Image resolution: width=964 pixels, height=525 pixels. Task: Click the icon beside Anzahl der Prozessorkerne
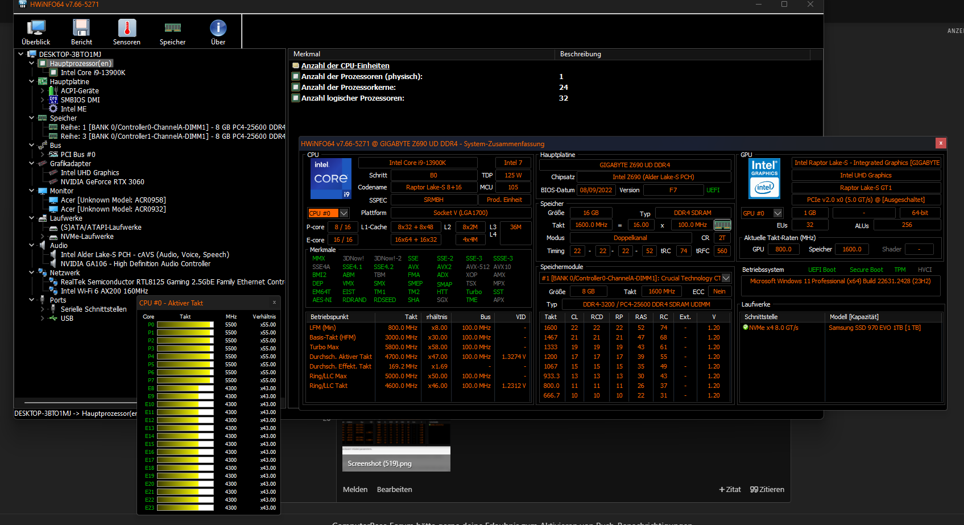[296, 87]
